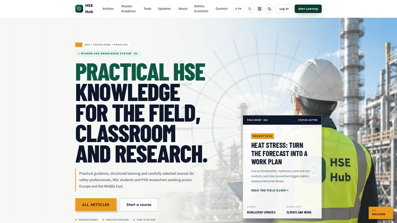The width and height of the screenshot is (397, 223).
Task: Open Safety Evolution in navigation
Action: (201, 9)
